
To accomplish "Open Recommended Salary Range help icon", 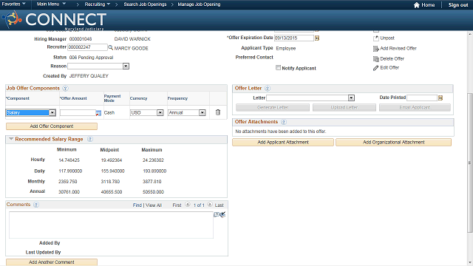I will coord(90,139).
